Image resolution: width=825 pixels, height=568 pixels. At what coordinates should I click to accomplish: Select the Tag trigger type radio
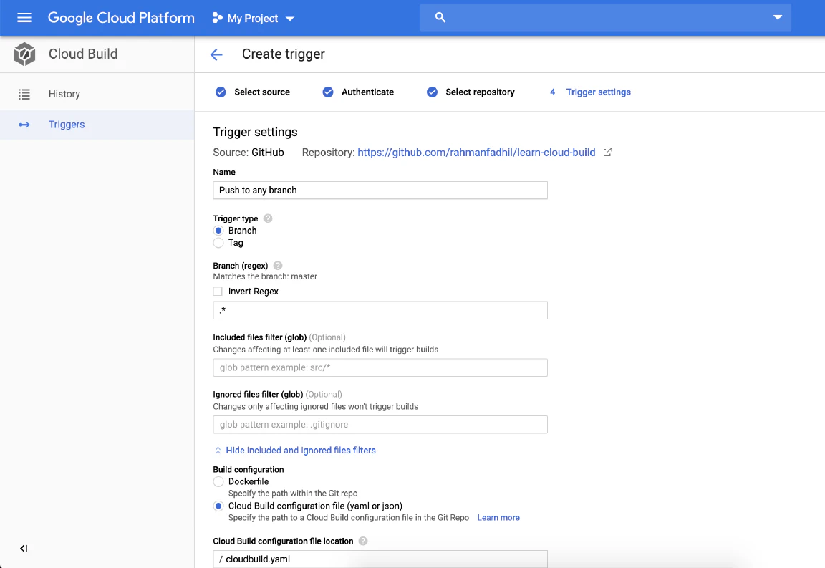[218, 243]
